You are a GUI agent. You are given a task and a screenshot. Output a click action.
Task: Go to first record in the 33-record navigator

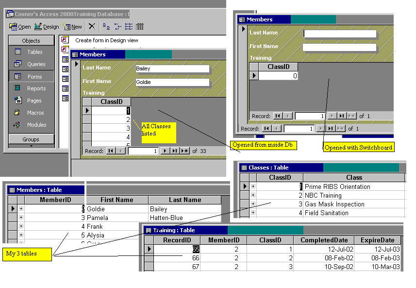click(x=111, y=151)
